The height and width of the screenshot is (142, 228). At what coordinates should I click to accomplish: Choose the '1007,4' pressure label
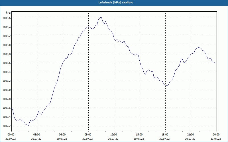pos(7,117)
